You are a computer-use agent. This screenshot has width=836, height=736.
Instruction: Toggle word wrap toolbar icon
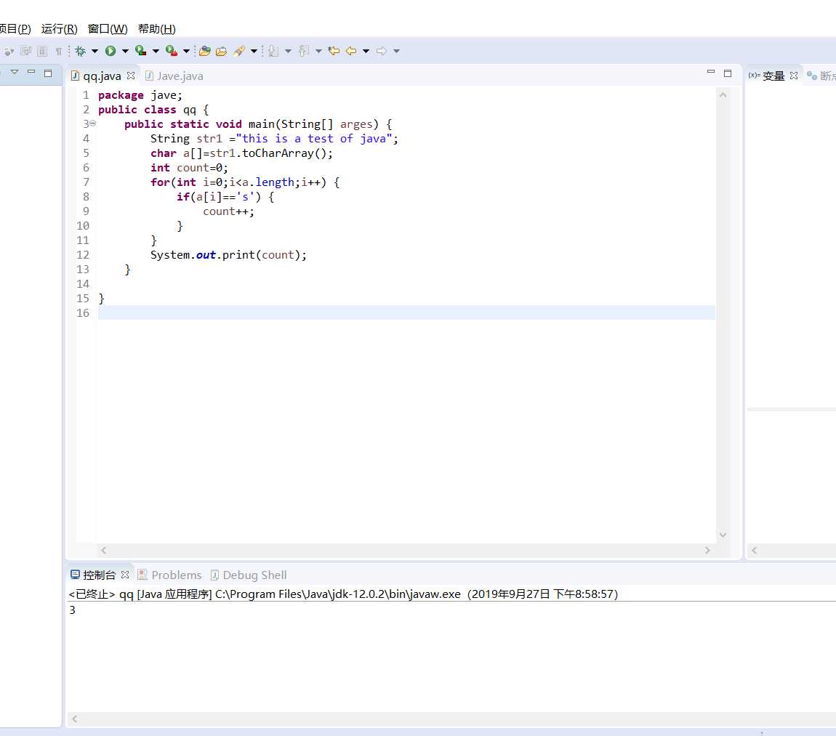pyautogui.click(x=25, y=51)
